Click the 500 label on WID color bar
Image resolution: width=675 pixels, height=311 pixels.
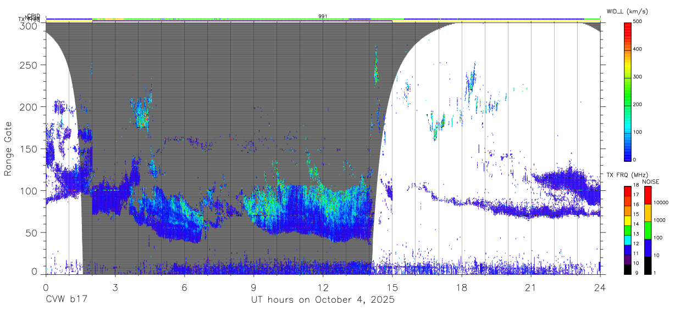pyautogui.click(x=638, y=21)
